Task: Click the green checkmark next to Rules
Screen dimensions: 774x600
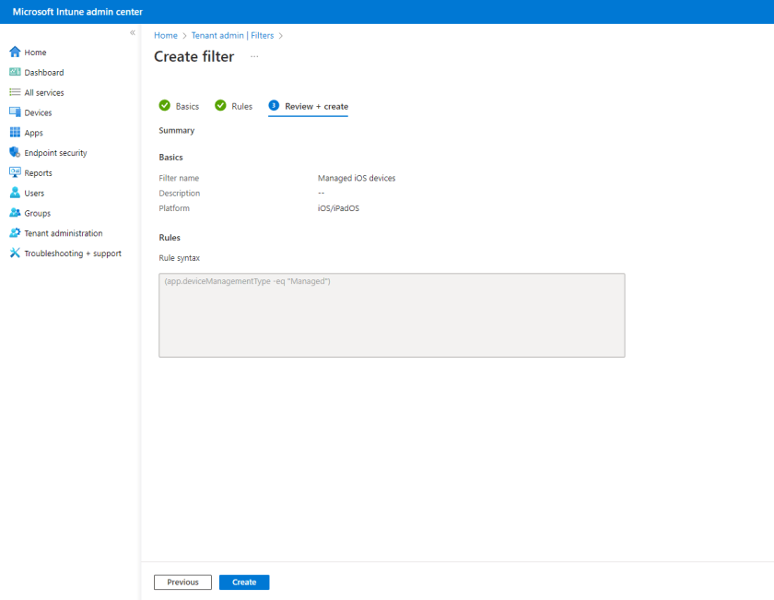Action: (220, 105)
